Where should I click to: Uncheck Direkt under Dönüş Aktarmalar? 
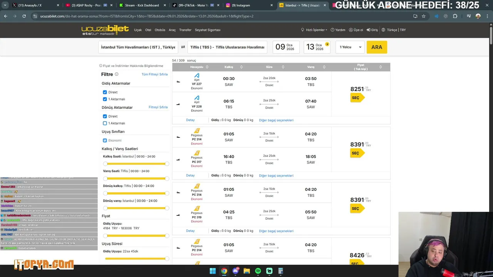pos(105,116)
